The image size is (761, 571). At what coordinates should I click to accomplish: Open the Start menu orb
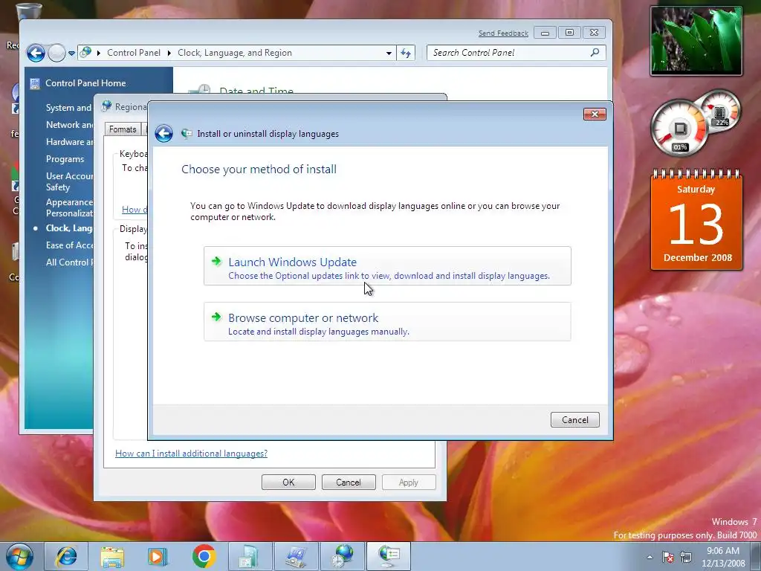tap(19, 556)
